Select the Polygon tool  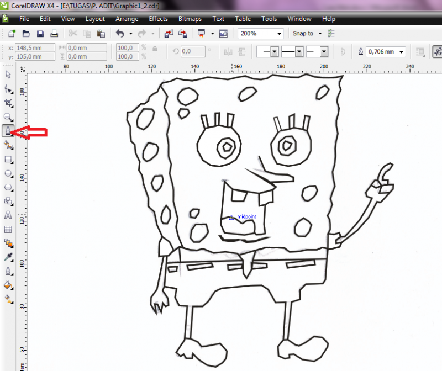(8, 187)
